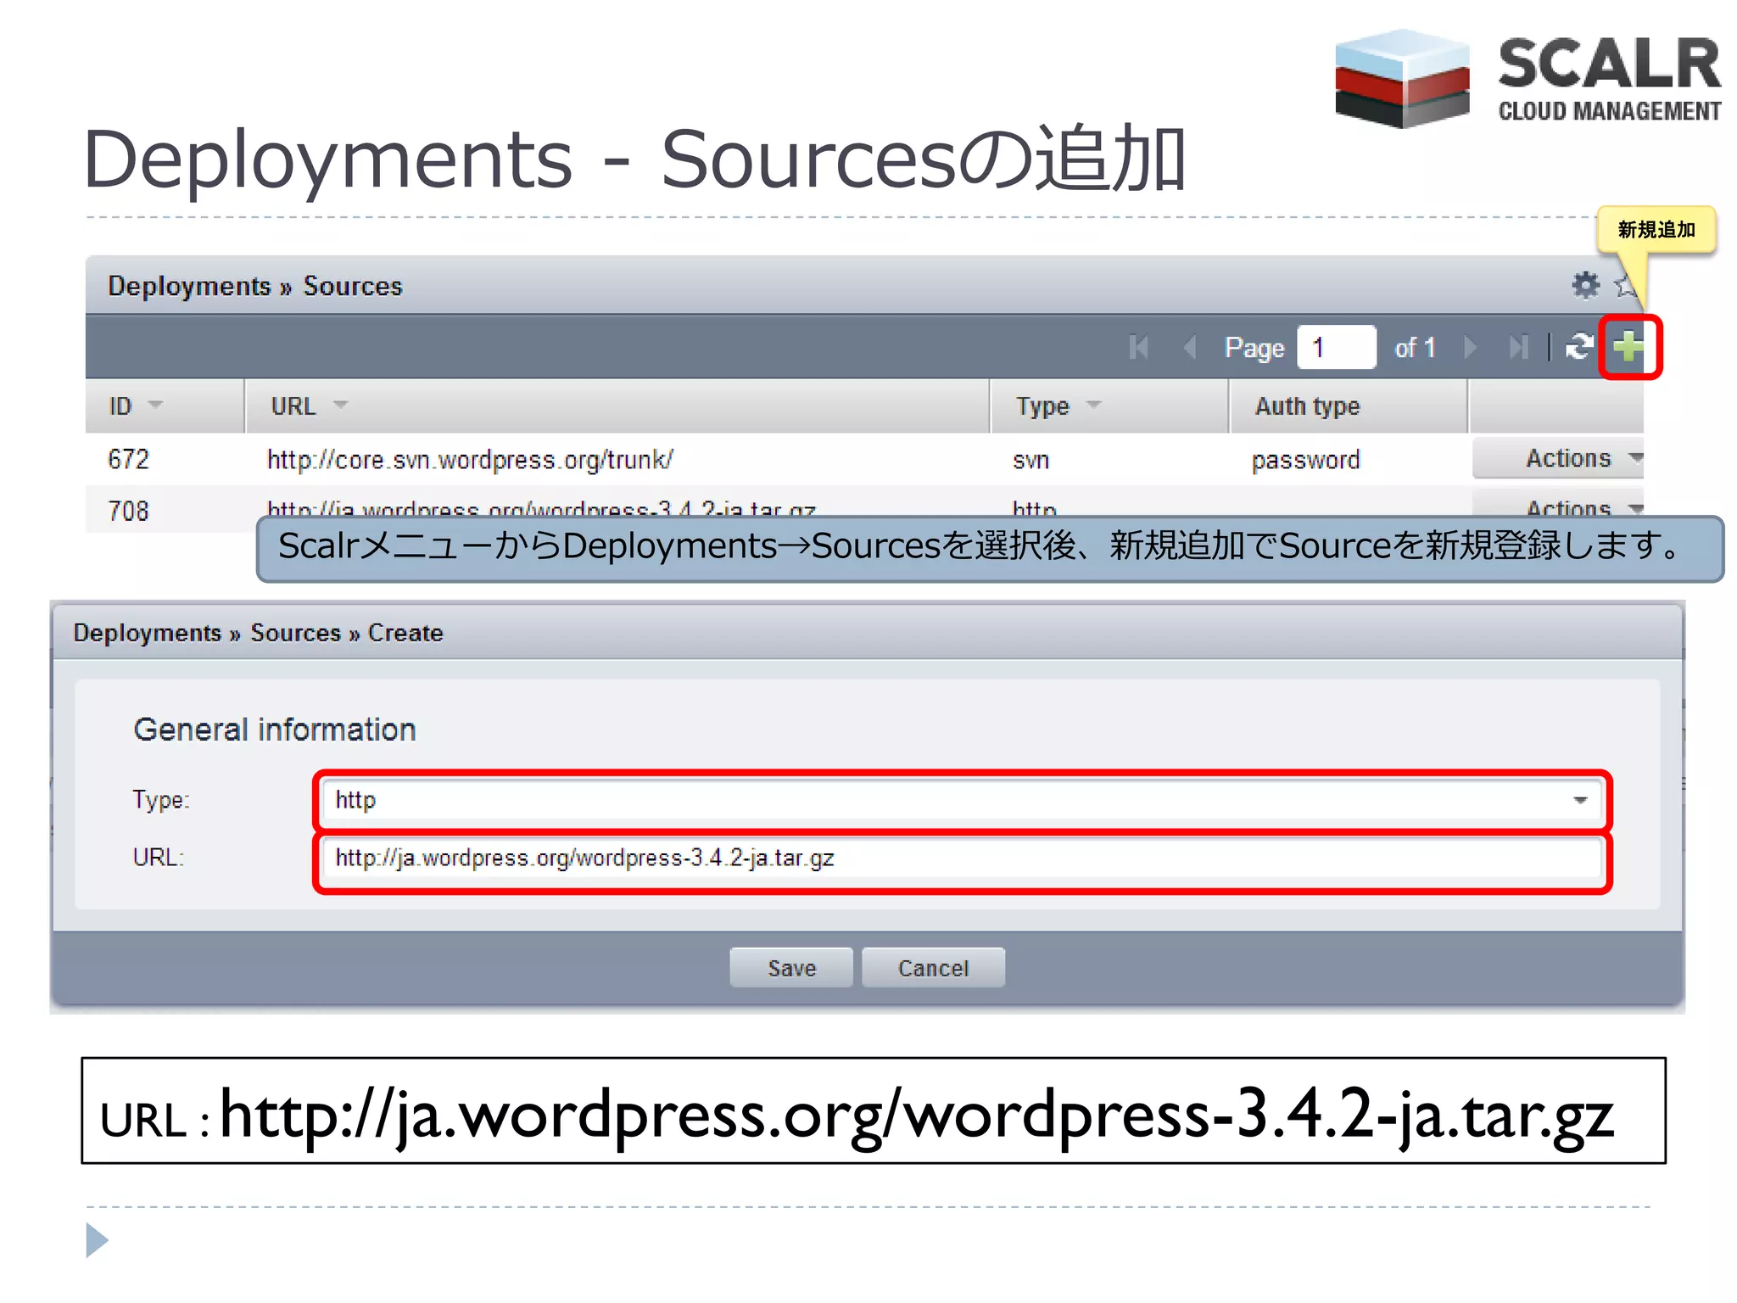The width and height of the screenshot is (1737, 1303).
Task: Open the gear settings icon
Action: click(1585, 285)
